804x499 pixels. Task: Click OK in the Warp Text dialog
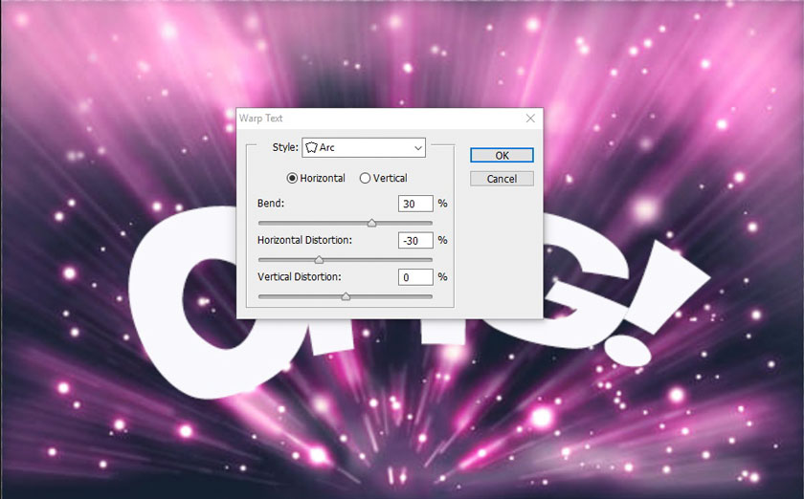click(x=502, y=155)
